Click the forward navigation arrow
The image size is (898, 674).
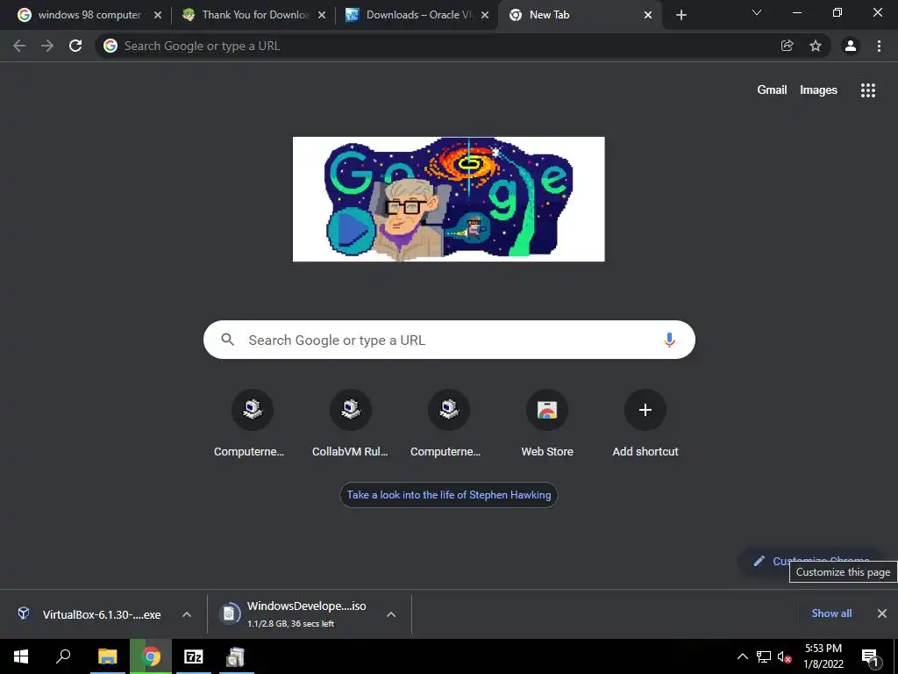(x=47, y=46)
